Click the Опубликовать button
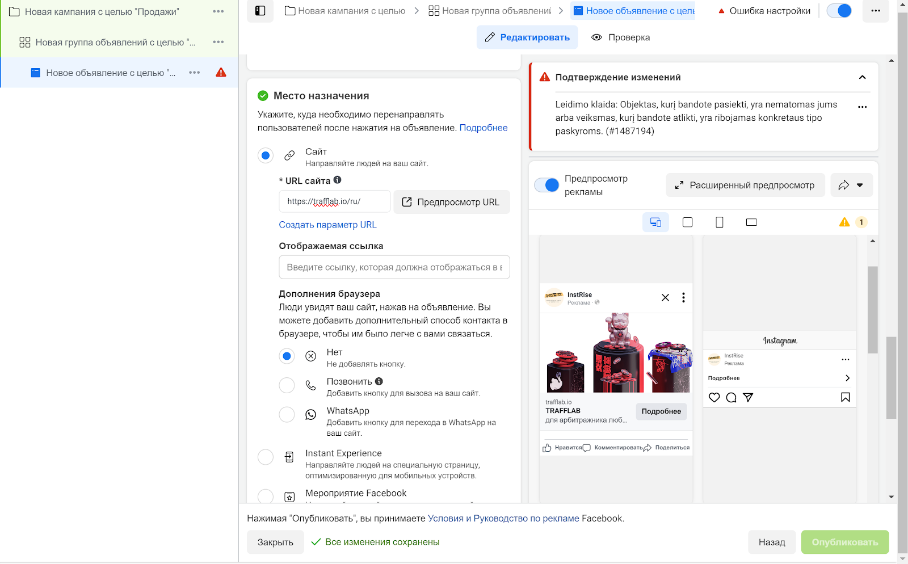Viewport: 908px width, 564px height. pos(845,542)
